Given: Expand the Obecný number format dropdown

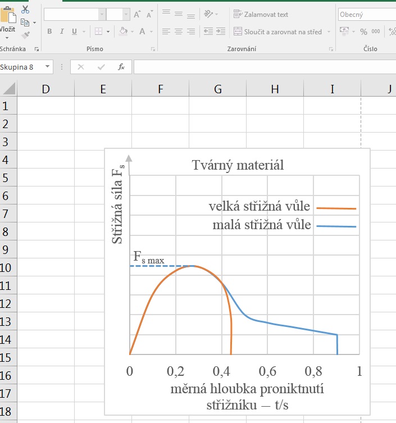Looking at the screenshot, I should (x=393, y=15).
